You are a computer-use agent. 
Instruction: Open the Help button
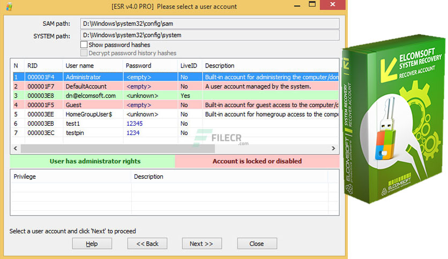click(92, 243)
